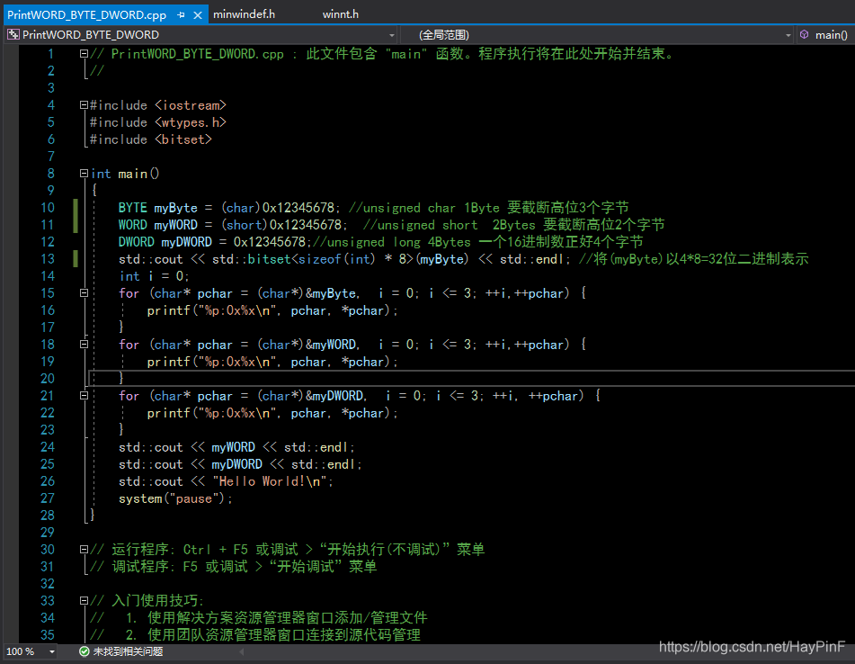Collapse the #include block at line 4
The height and width of the screenshot is (664, 855).
pos(84,104)
